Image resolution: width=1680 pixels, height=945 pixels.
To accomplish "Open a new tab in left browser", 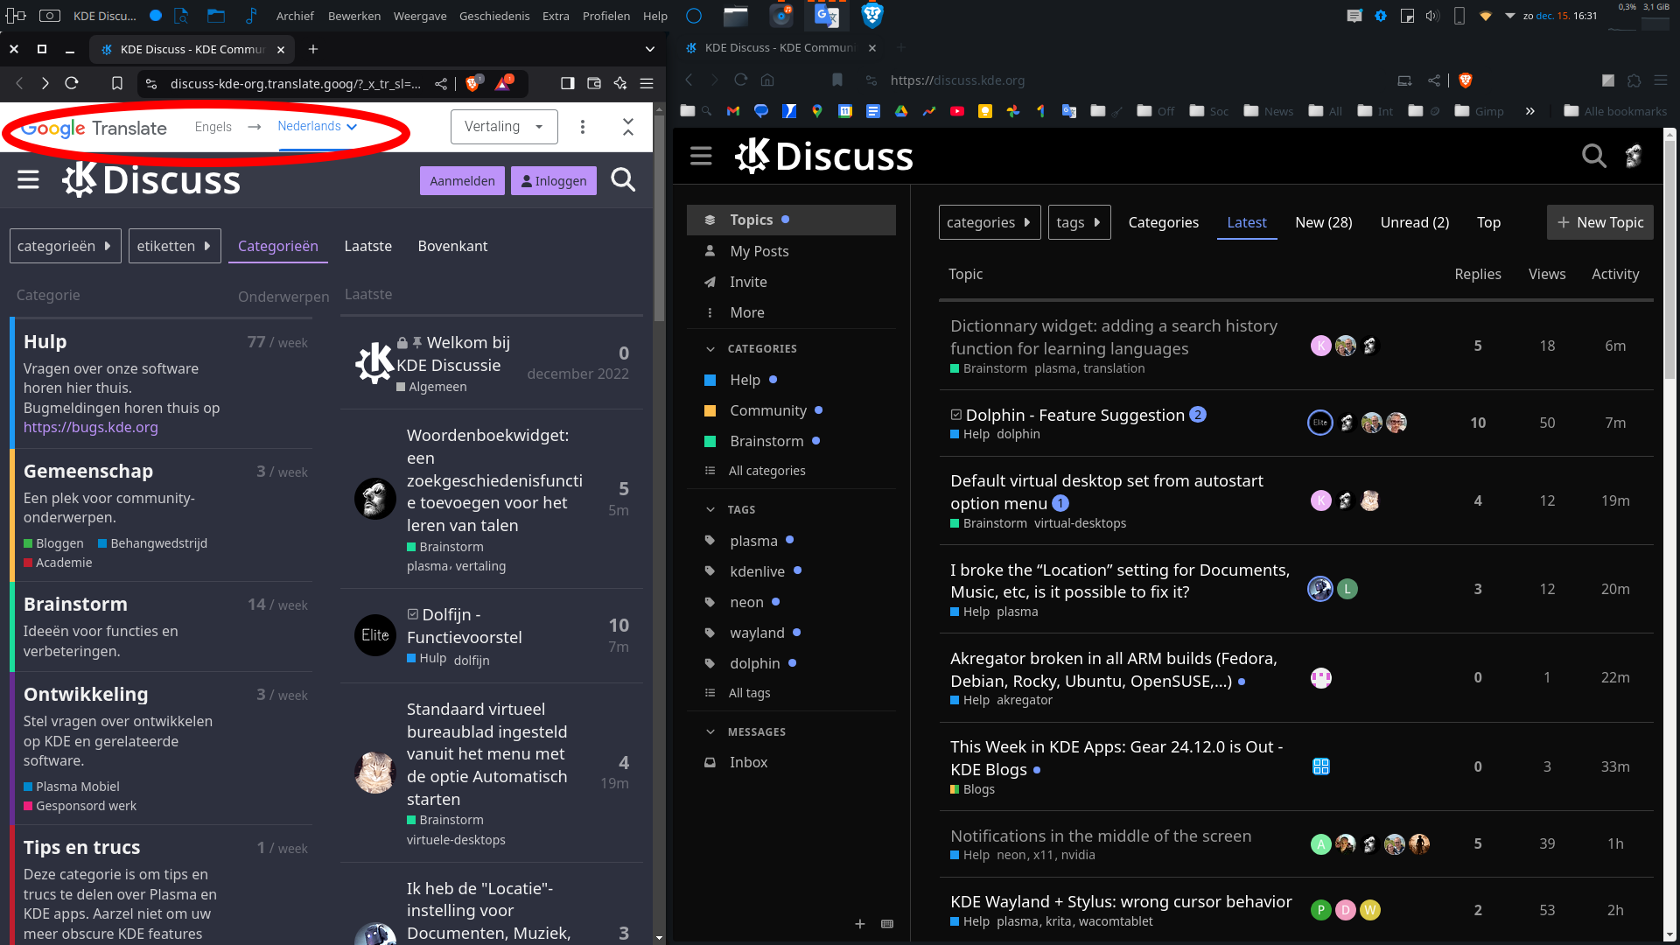I will coord(313,49).
